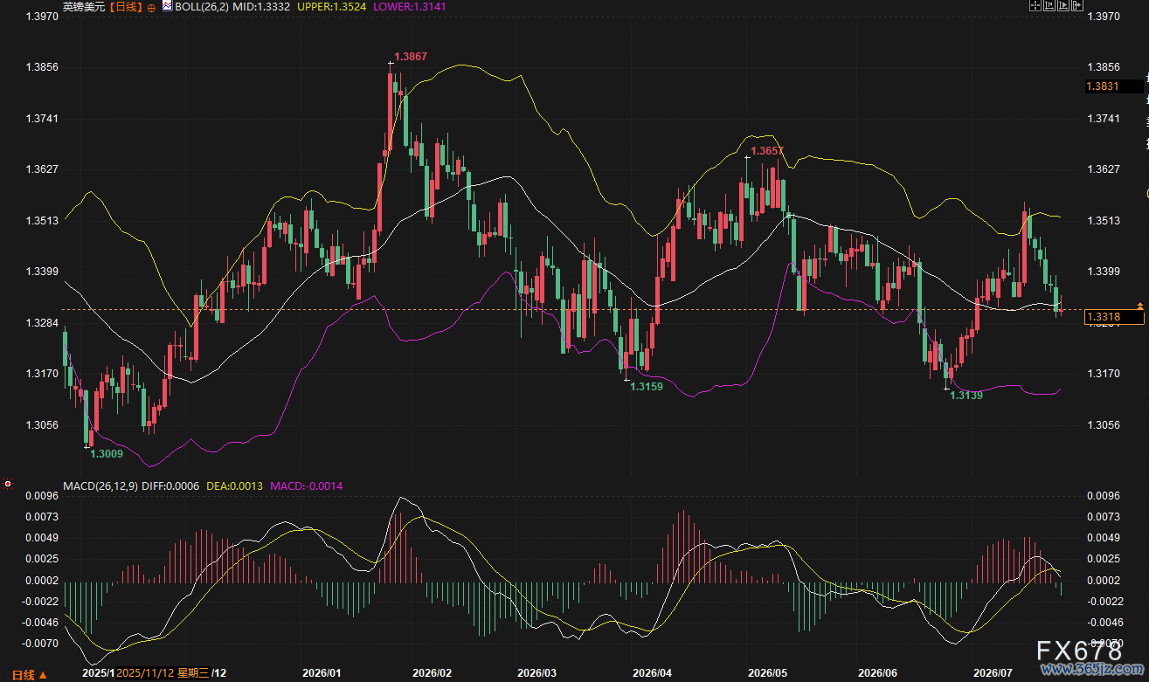Click the 2026/04 date on time axis
The width and height of the screenshot is (1149, 682).
[x=652, y=673]
